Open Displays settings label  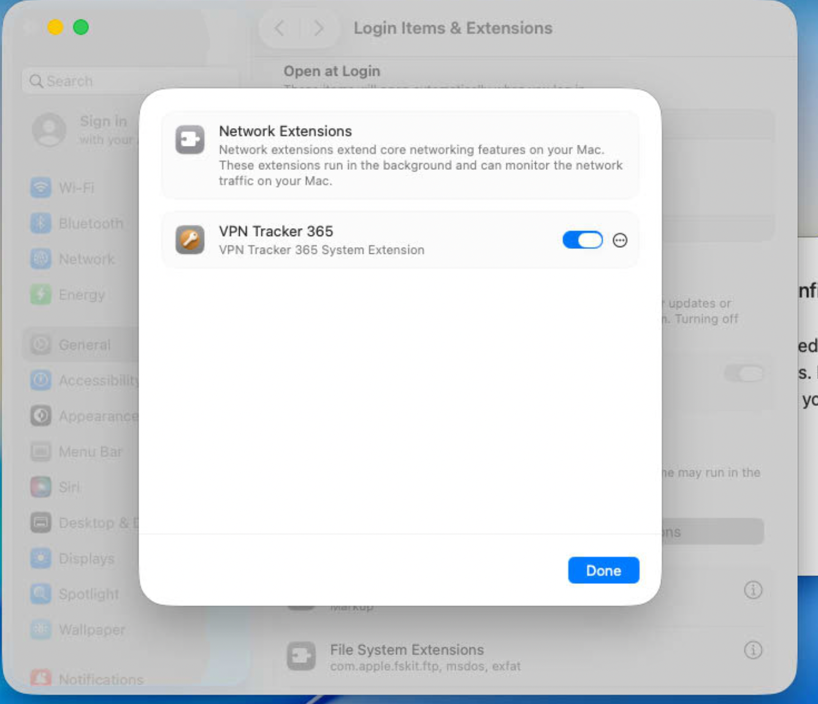86,559
